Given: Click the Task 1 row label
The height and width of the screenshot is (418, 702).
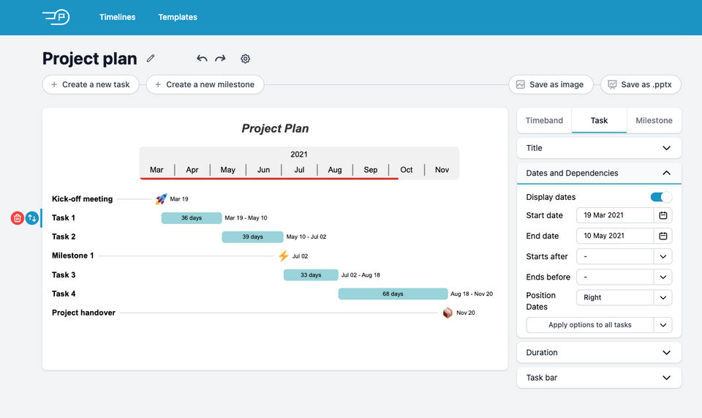Looking at the screenshot, I should 64,217.
